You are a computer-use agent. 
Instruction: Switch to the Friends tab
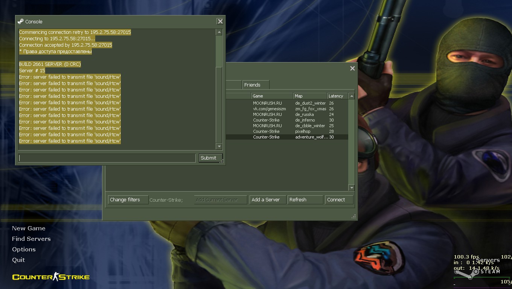[256, 85]
